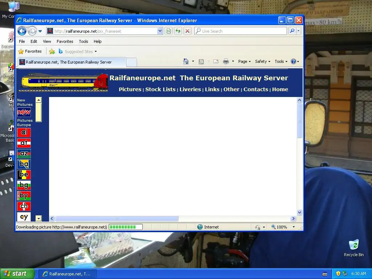Click the search magnifier button
Viewport: 372px width, 279px height.
coord(292,31)
